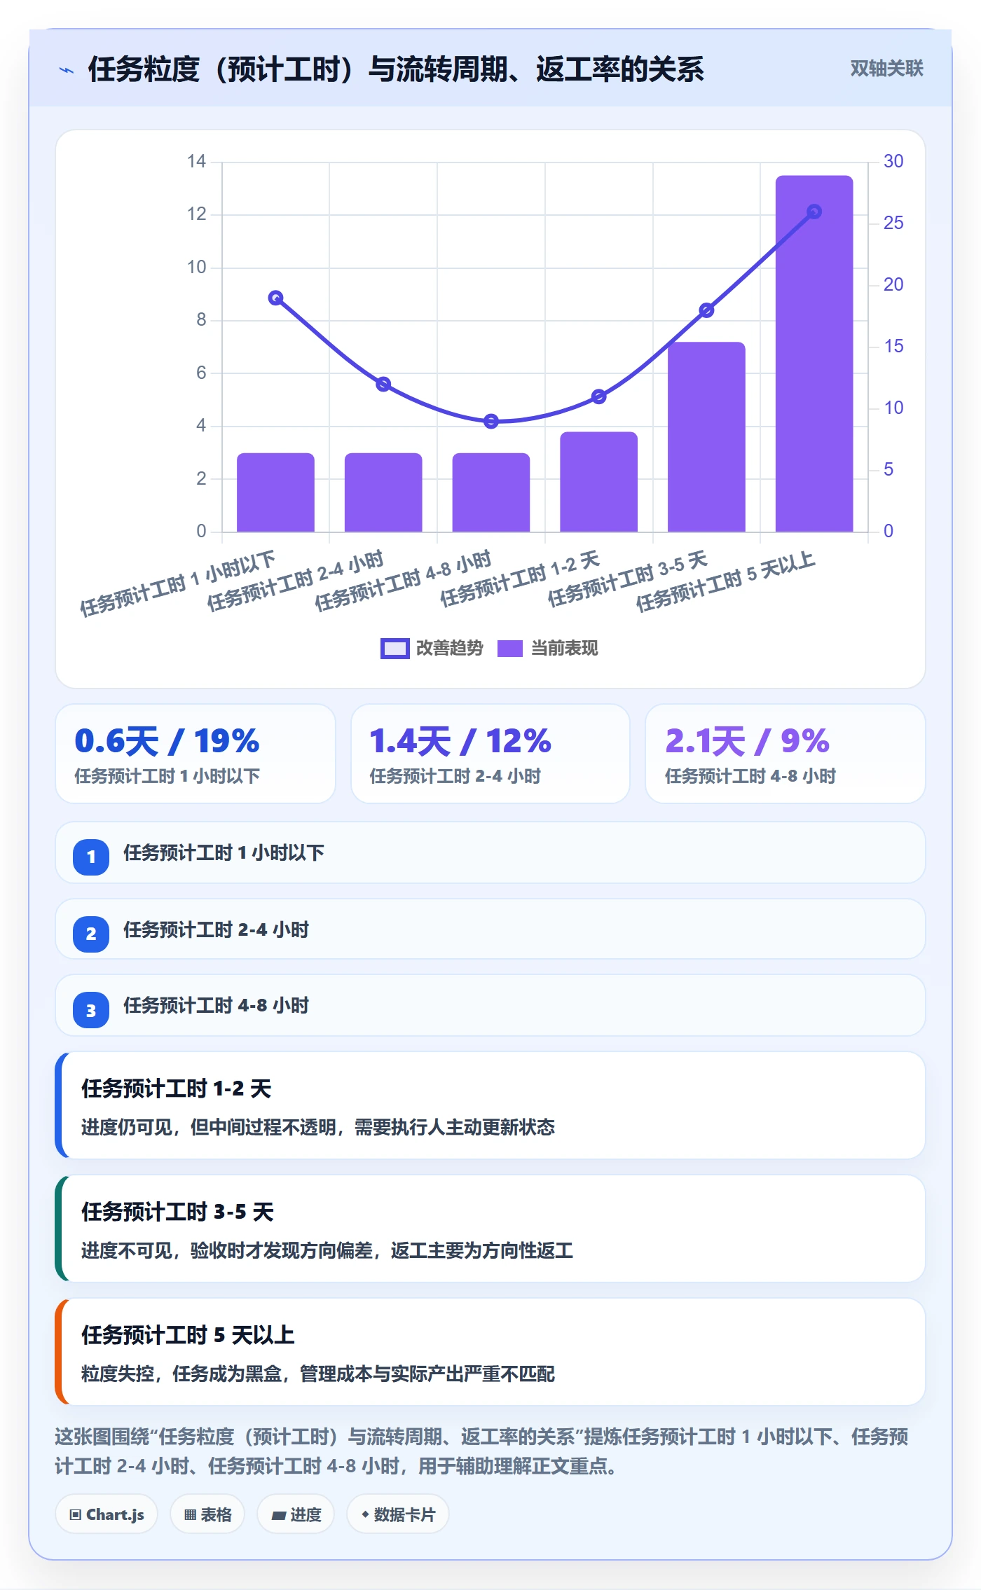Screen dimensions: 981x1590
Task: Click the line point above 1 小时以下 bar
Action: tap(276, 298)
